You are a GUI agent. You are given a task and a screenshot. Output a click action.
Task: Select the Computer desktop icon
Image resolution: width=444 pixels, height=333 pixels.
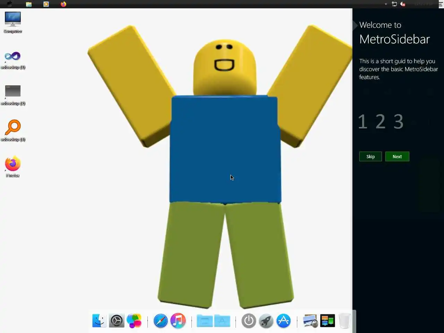pos(13,22)
